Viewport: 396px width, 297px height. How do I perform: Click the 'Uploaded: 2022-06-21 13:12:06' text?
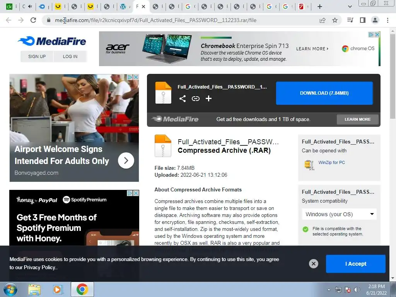[x=191, y=175]
